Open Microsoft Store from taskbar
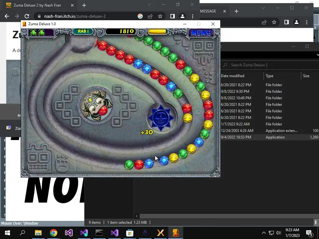Screen dimensions: 319x239 pyautogui.click(x=130, y=233)
